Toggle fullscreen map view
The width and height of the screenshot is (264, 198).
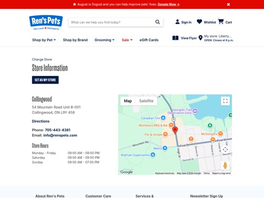pyautogui.click(x=226, y=101)
